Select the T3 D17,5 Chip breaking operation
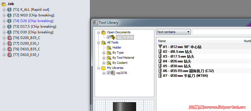The height and width of the screenshot is (111, 251). pyautogui.click(x=34, y=27)
